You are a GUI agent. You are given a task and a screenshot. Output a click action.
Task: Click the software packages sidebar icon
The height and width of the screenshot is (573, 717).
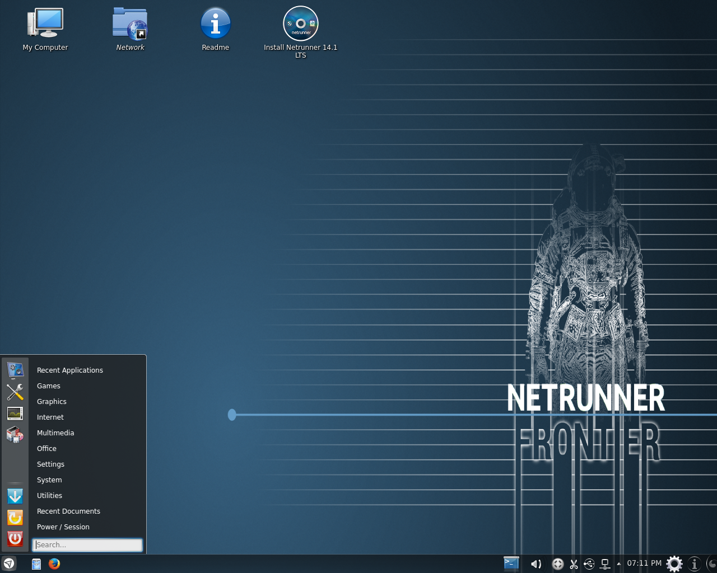(15, 435)
